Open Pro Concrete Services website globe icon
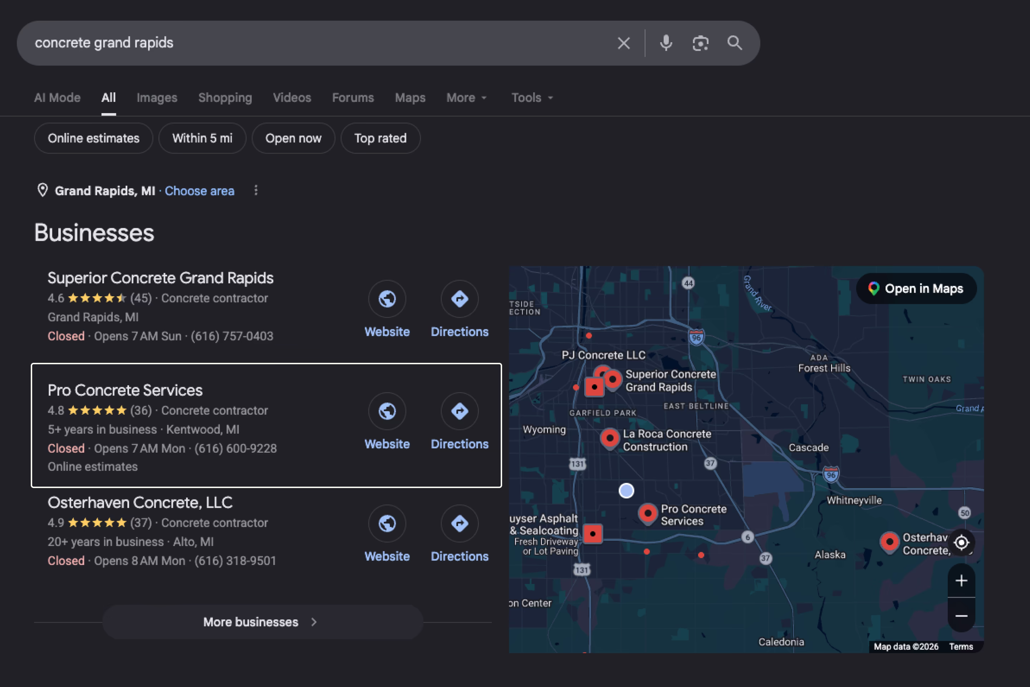 tap(387, 411)
